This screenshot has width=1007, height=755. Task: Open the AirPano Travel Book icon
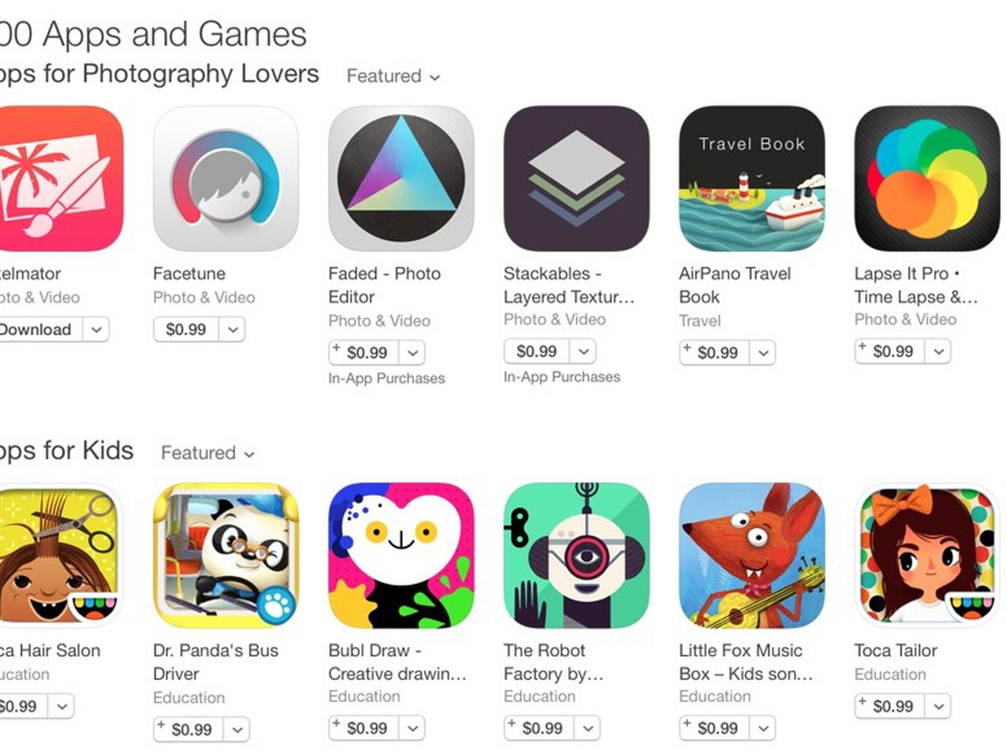click(751, 179)
